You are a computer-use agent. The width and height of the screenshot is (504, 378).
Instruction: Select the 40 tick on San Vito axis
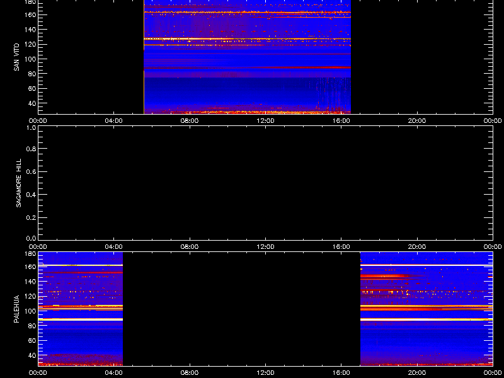tap(32, 103)
